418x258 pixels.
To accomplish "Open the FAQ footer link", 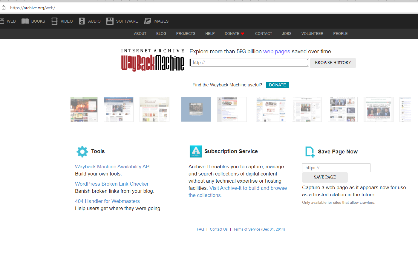I will click(x=200, y=229).
